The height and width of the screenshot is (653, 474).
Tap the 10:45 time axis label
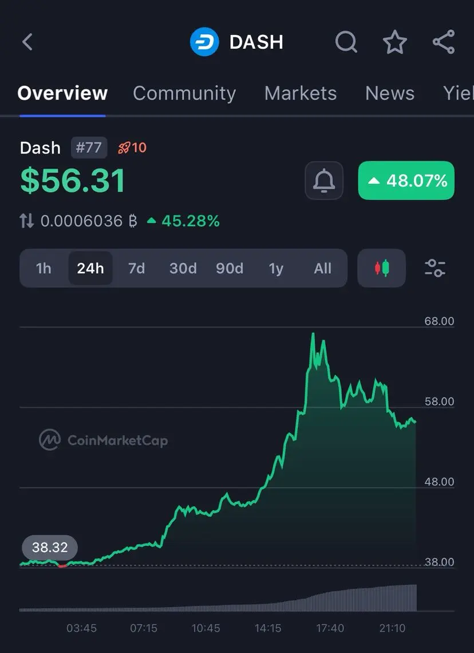click(x=206, y=628)
